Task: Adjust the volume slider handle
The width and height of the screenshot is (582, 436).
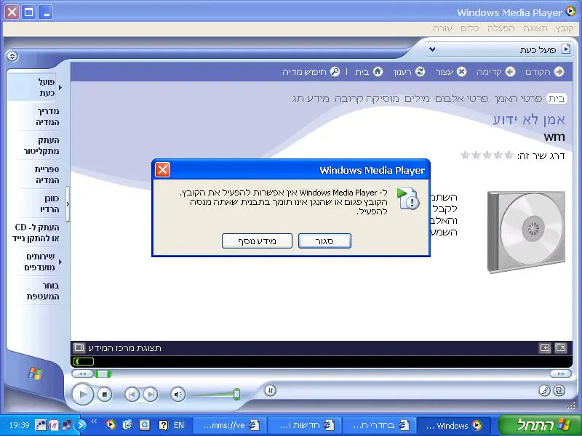Action: point(236,394)
